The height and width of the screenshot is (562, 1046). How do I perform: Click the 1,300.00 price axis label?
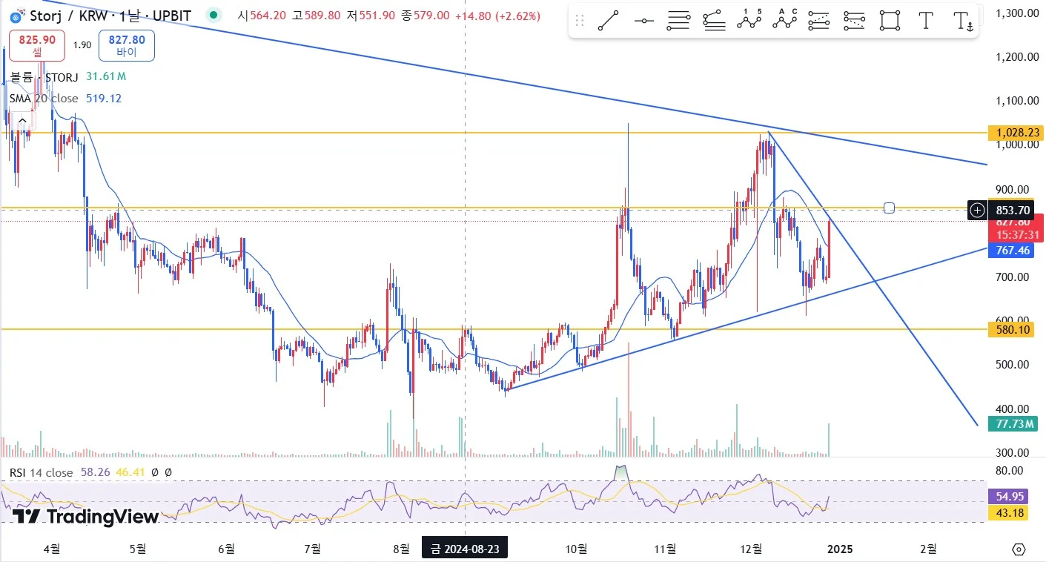1018,13
